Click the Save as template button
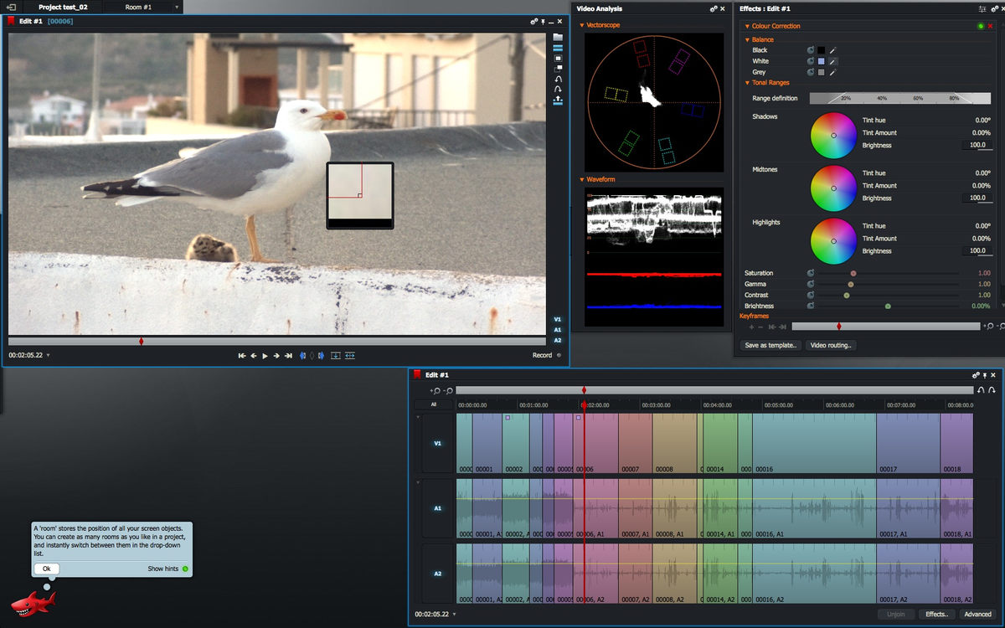1005x628 pixels. pos(770,345)
